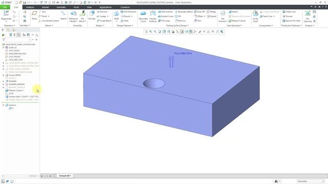Collapse the Sections node in tree

click(x=4, y=105)
